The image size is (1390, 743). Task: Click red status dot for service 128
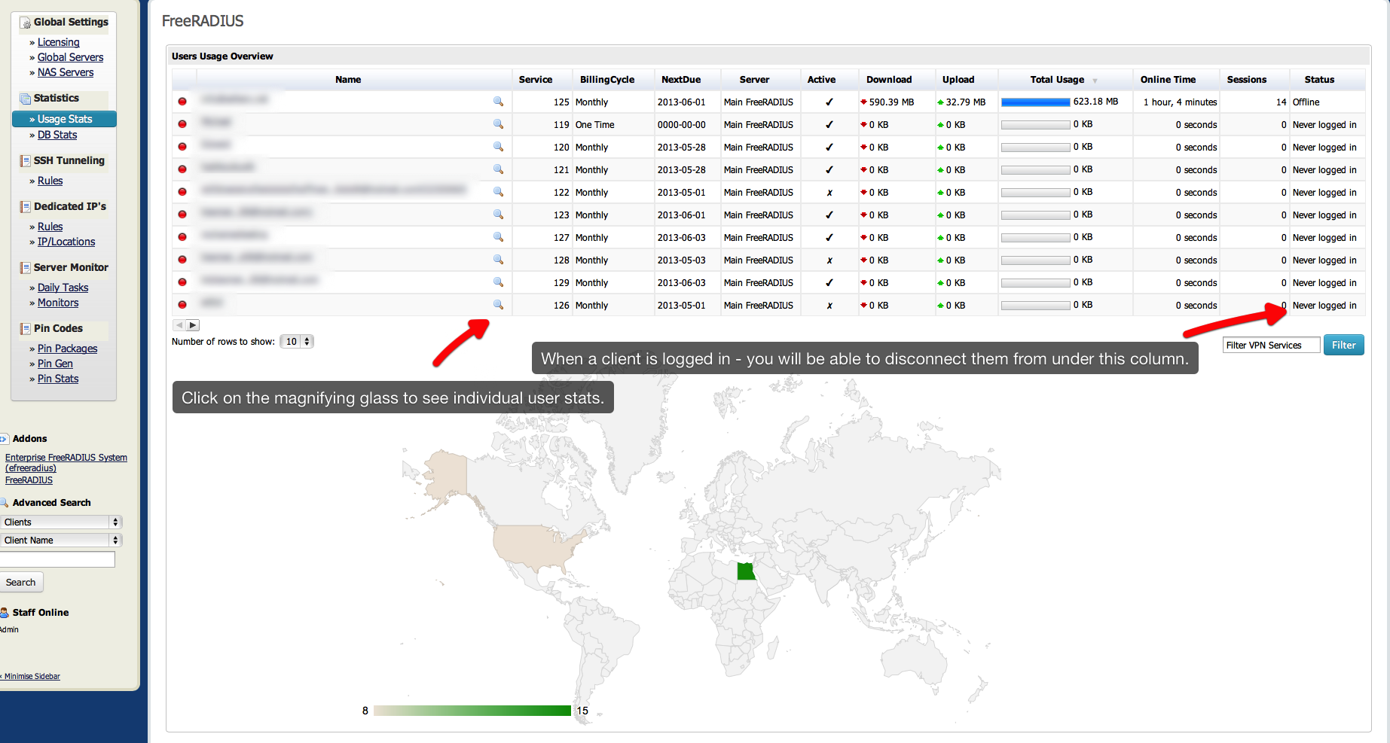[x=182, y=260]
